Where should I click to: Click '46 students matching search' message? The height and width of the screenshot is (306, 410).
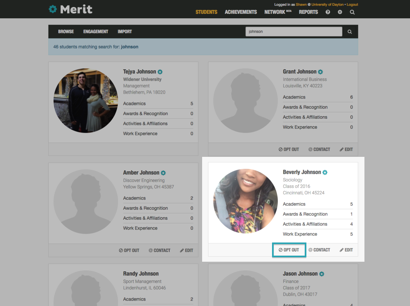coord(96,47)
